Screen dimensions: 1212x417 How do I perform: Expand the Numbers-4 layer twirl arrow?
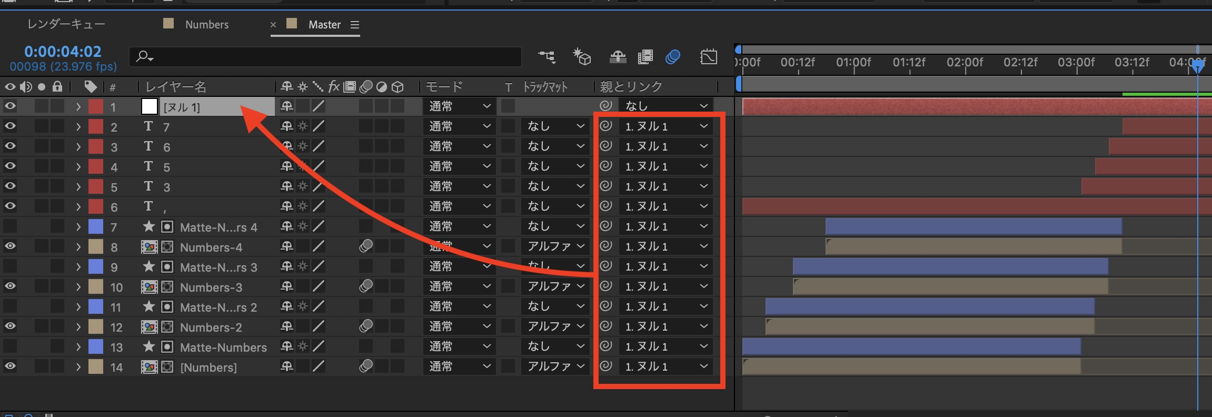(78, 246)
